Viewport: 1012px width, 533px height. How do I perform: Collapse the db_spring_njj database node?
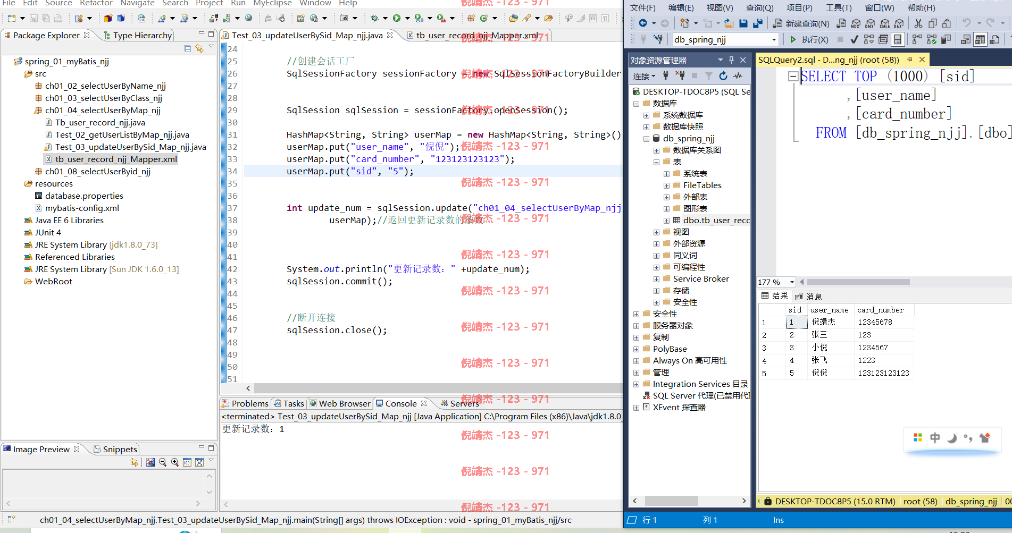pos(646,139)
